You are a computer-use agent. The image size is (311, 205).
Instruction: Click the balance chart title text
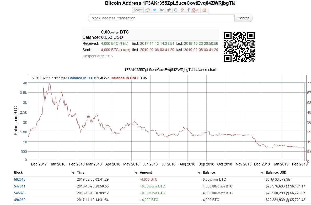click(170, 70)
